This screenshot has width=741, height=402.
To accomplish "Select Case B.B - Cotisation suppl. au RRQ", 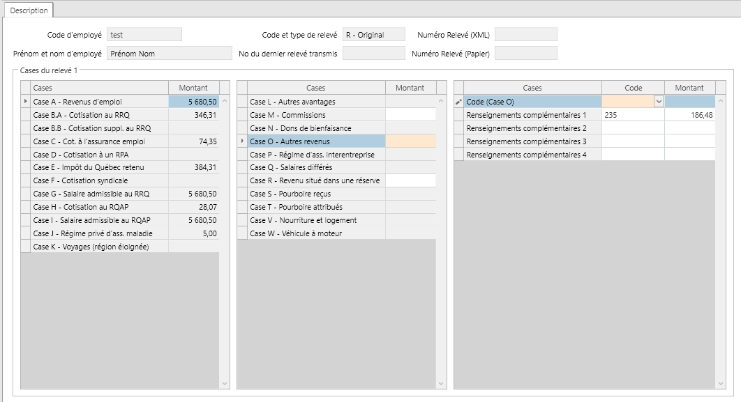I will 120,128.
